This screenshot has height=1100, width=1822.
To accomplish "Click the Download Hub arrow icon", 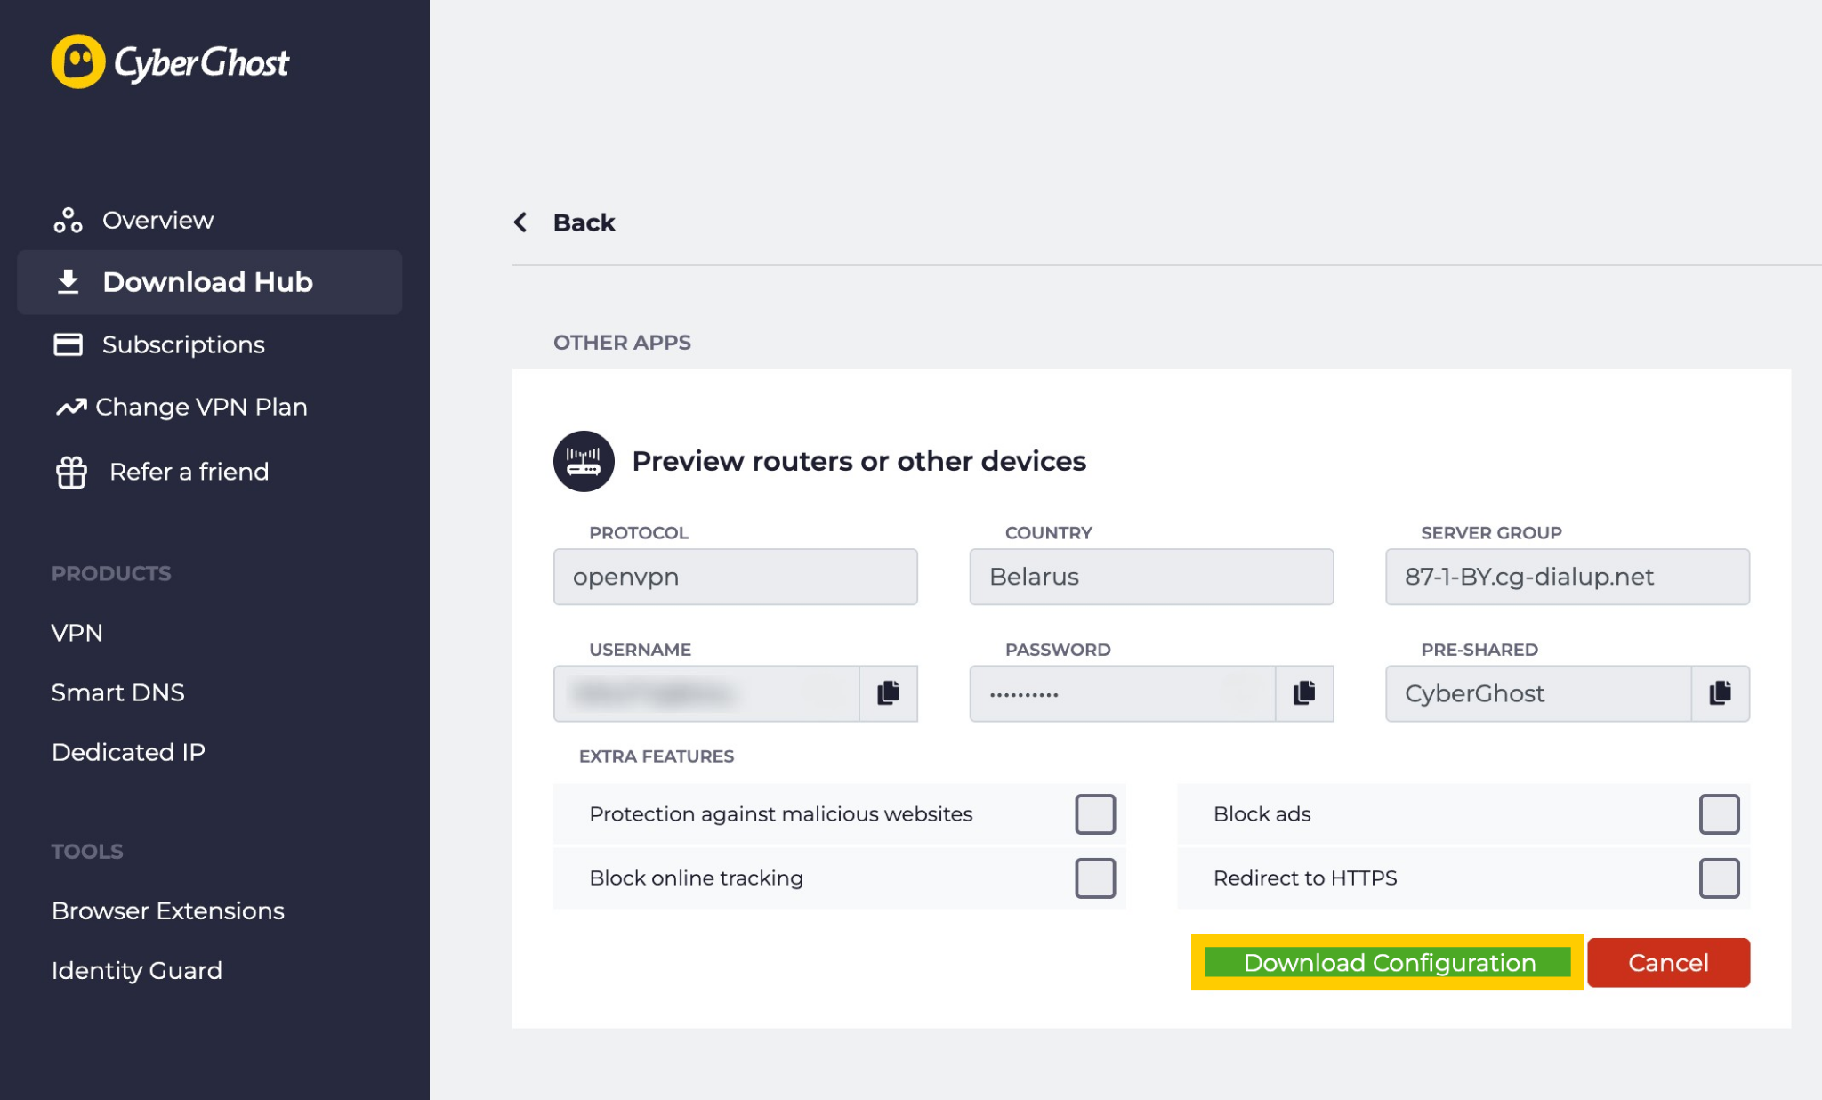I will [x=68, y=282].
